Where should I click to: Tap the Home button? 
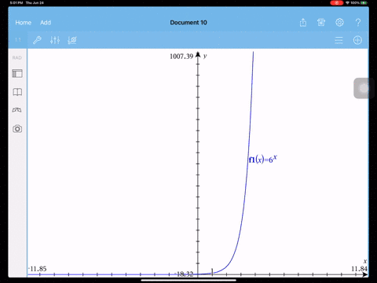point(24,23)
